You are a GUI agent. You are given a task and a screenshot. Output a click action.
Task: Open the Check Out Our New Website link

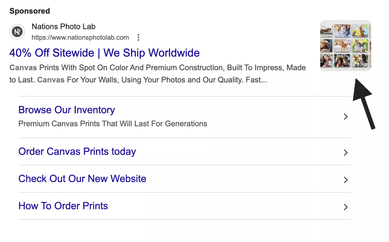82,178
